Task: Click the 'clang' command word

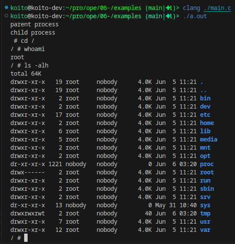Action: pos(191,8)
